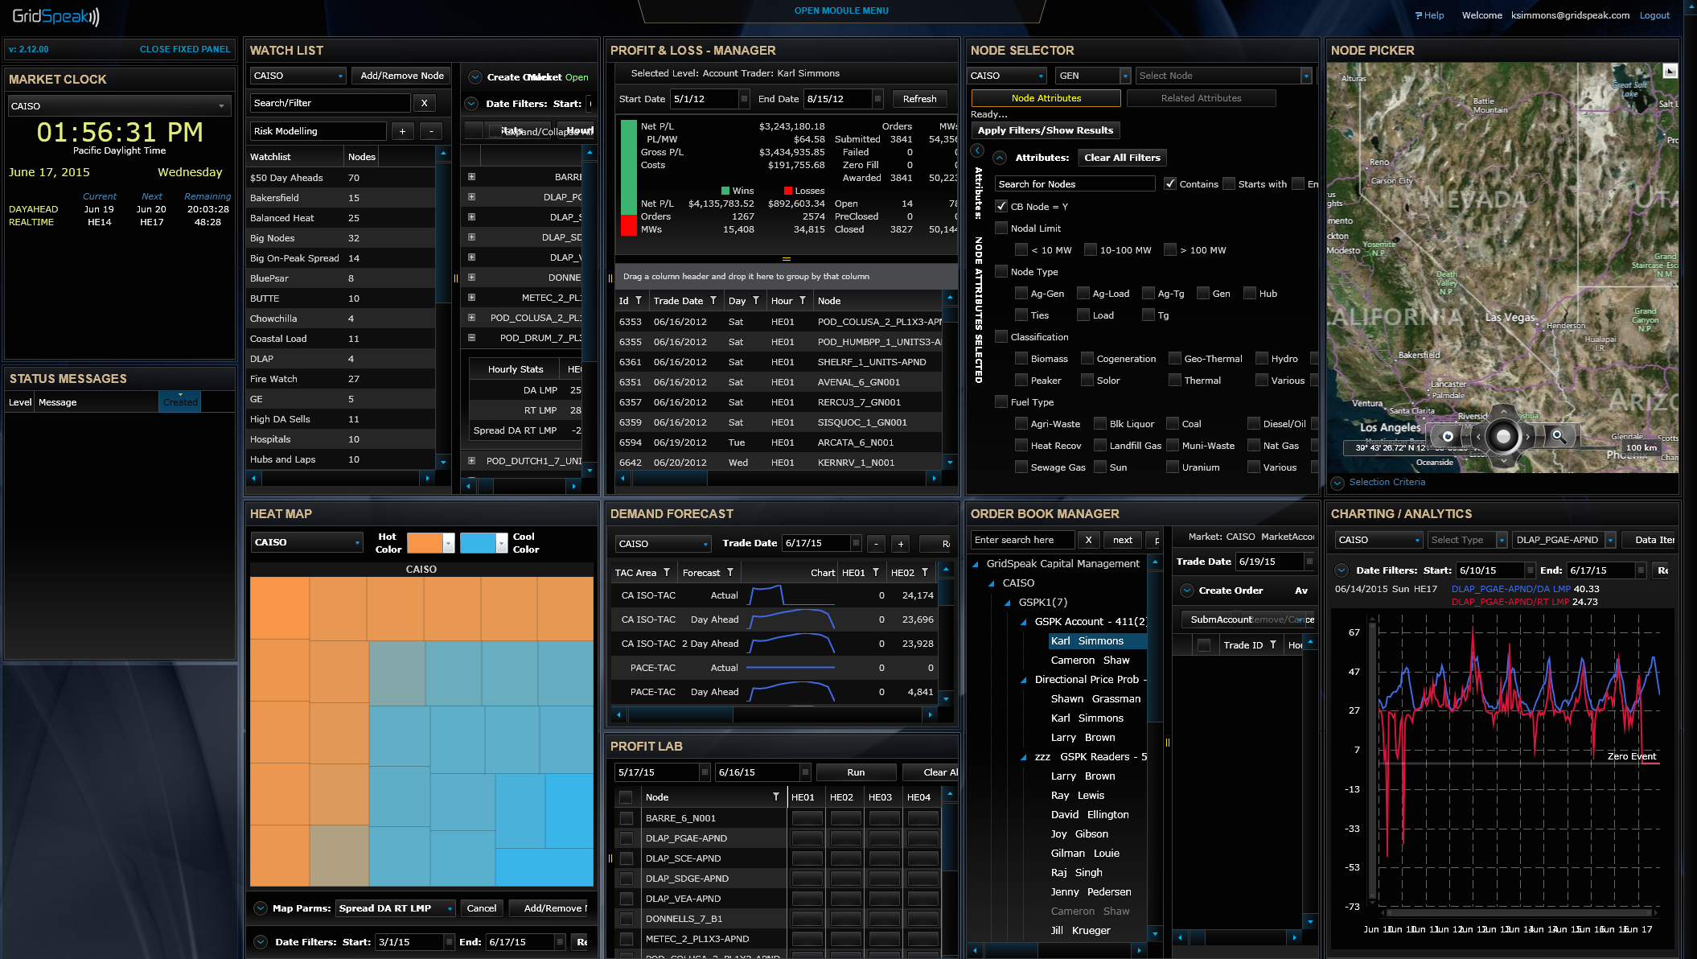
Task: Click Watch List search clear X button
Action: 424,103
